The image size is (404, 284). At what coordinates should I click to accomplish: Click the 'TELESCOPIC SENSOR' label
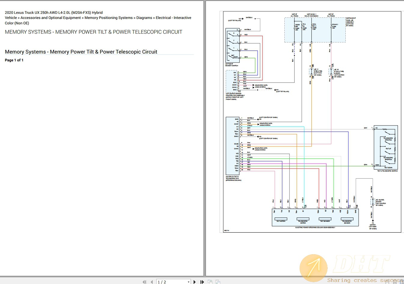[x=347, y=222]
